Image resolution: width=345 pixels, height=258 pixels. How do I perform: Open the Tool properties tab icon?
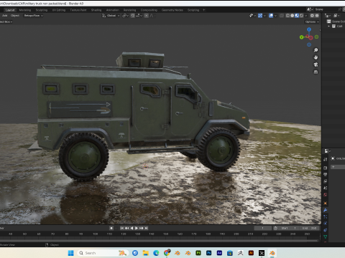point(325,159)
